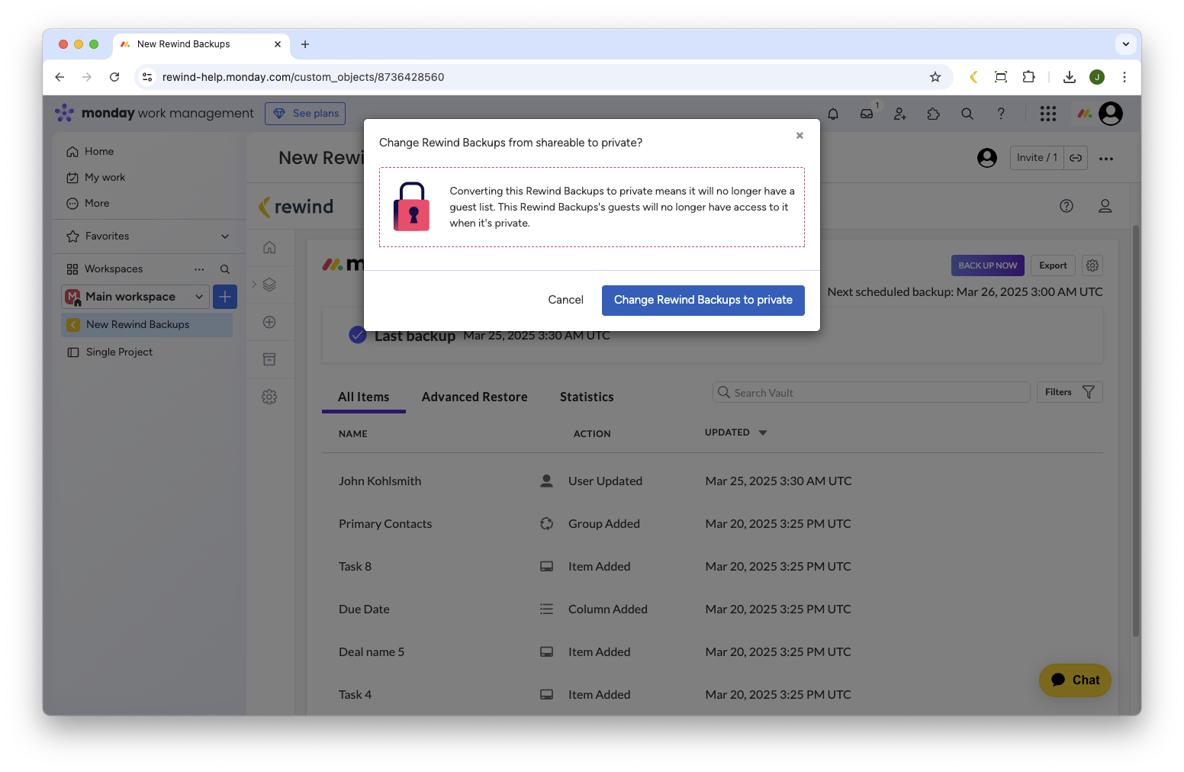Select the John Kohlsmith row

(x=713, y=481)
